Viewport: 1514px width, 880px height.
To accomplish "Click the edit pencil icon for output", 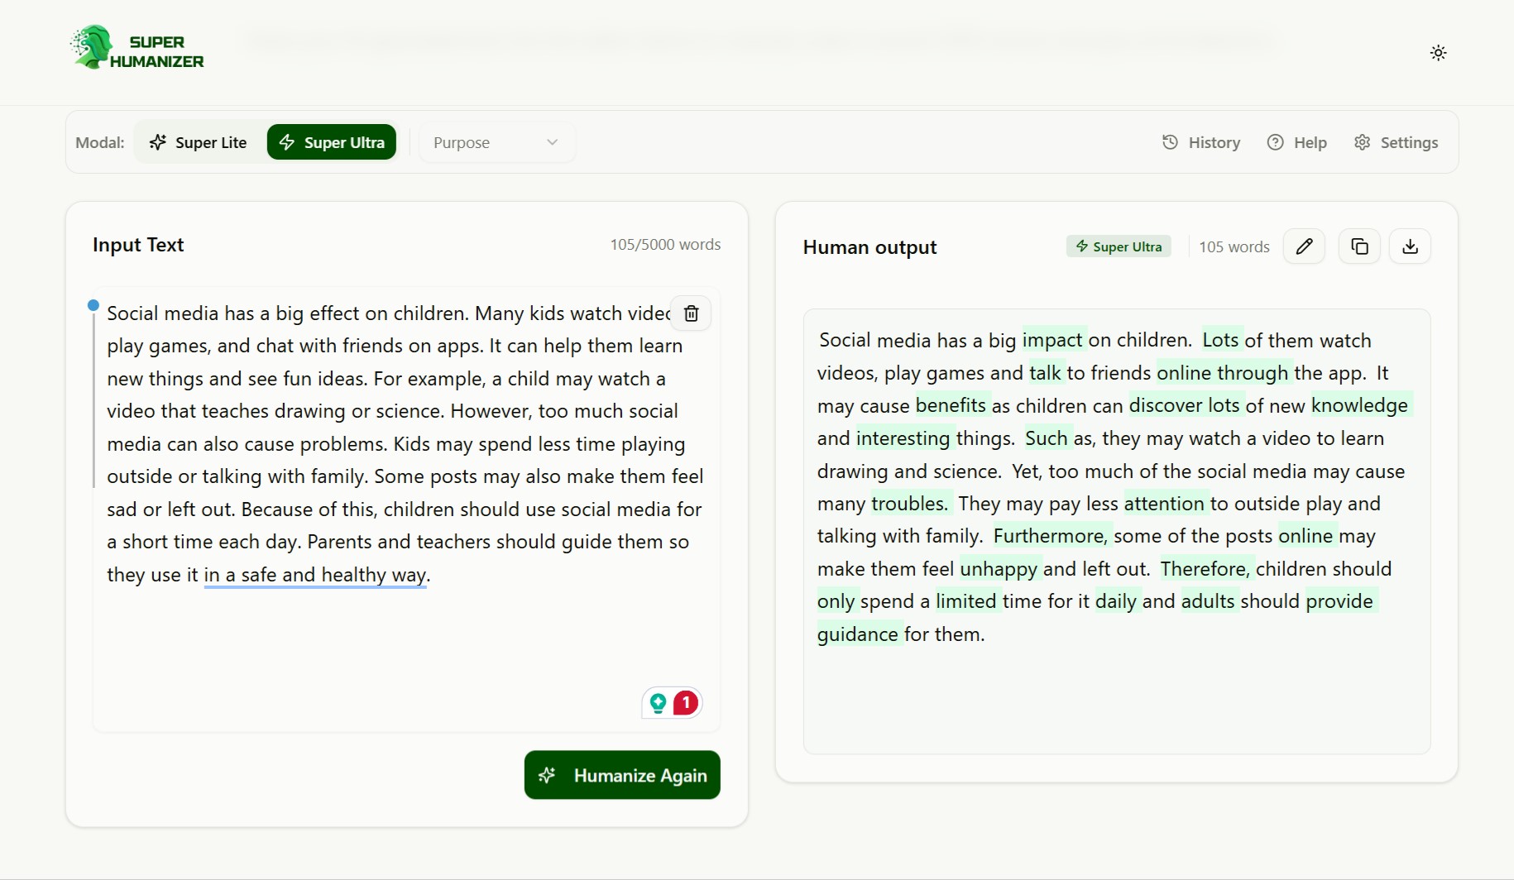I will point(1304,246).
